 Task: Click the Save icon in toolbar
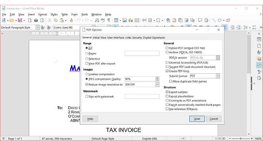(20, 20)
